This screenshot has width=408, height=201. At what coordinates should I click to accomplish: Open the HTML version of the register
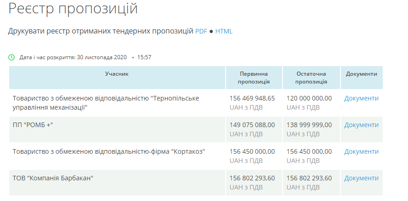[224, 31]
